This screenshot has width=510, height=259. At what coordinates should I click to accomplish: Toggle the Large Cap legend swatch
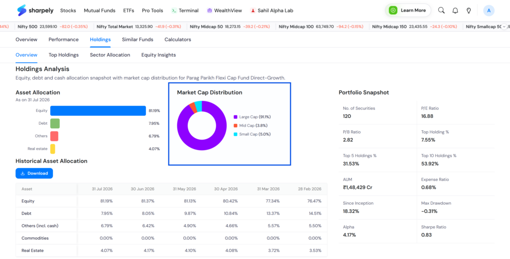(236, 117)
